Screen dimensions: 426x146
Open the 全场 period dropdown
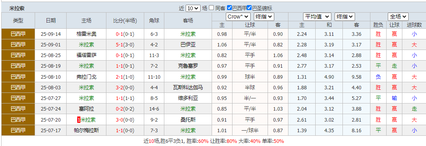coord(398,17)
